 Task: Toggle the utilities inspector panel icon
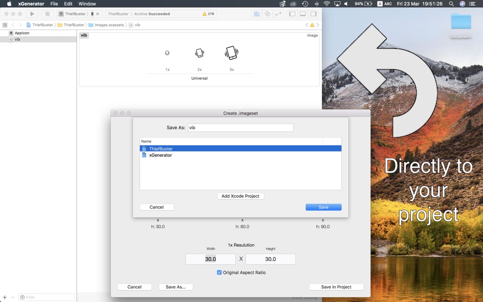click(314, 14)
